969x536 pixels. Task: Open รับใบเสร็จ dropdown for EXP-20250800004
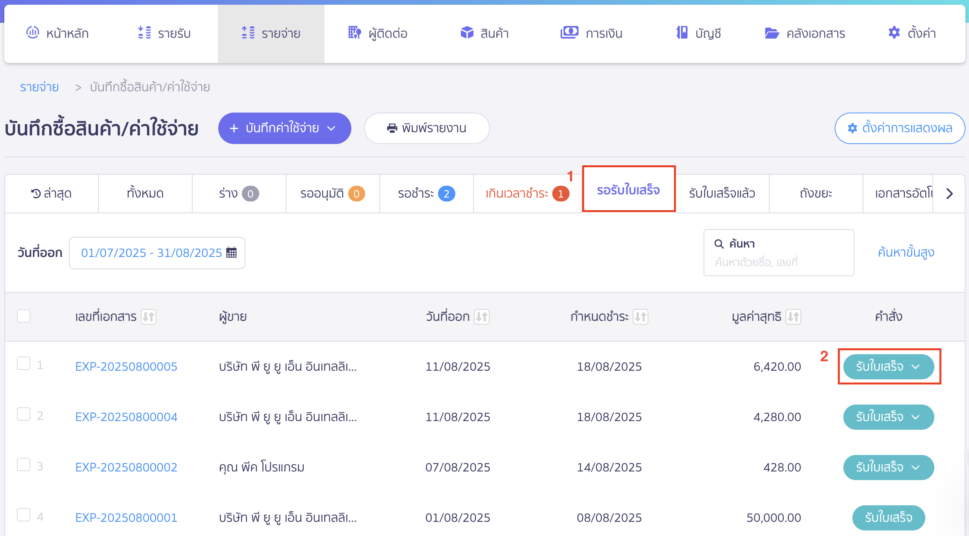coord(915,417)
